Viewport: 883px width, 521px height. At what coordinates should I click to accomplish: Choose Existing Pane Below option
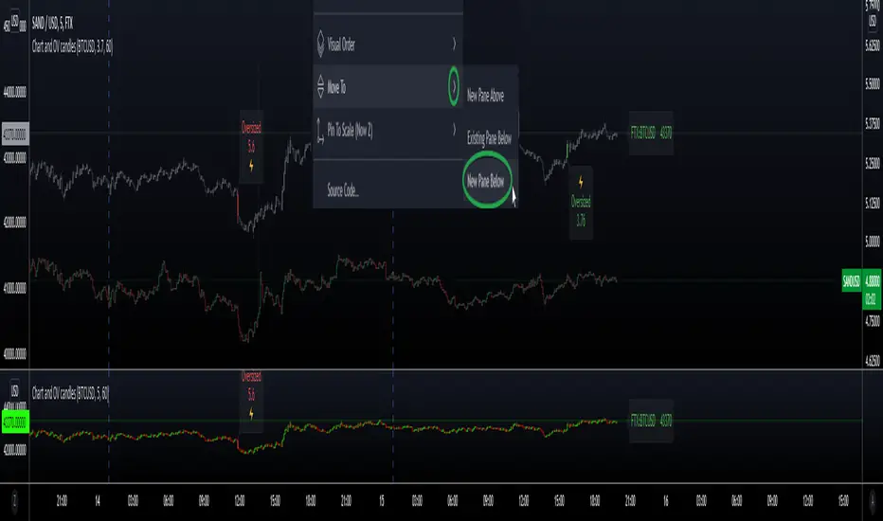pyautogui.click(x=490, y=138)
